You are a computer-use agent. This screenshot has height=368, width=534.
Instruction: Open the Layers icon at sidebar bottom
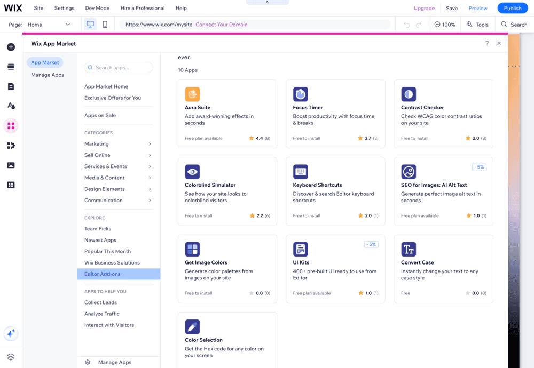11,356
